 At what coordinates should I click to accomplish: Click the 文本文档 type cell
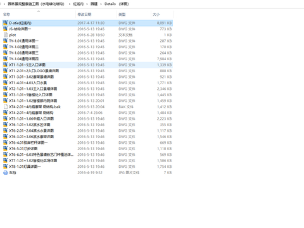tap(125, 35)
